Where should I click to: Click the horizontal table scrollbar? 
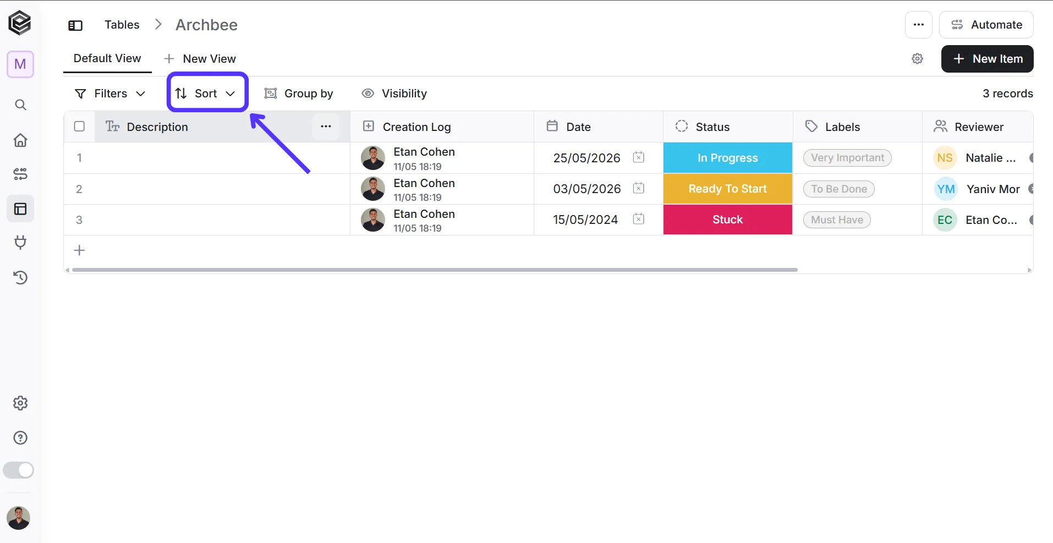point(435,270)
